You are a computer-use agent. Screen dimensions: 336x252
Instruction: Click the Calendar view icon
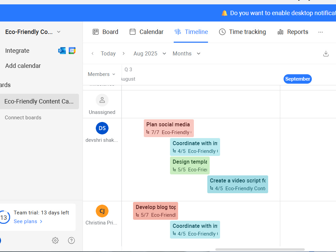[133, 32]
